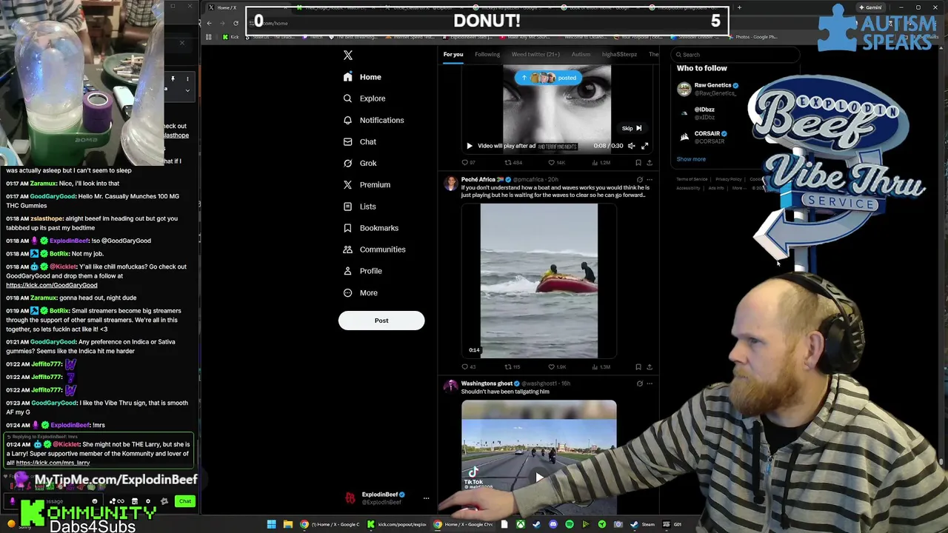
Task: Switch to the Autism timeline tab
Action: 581,54
